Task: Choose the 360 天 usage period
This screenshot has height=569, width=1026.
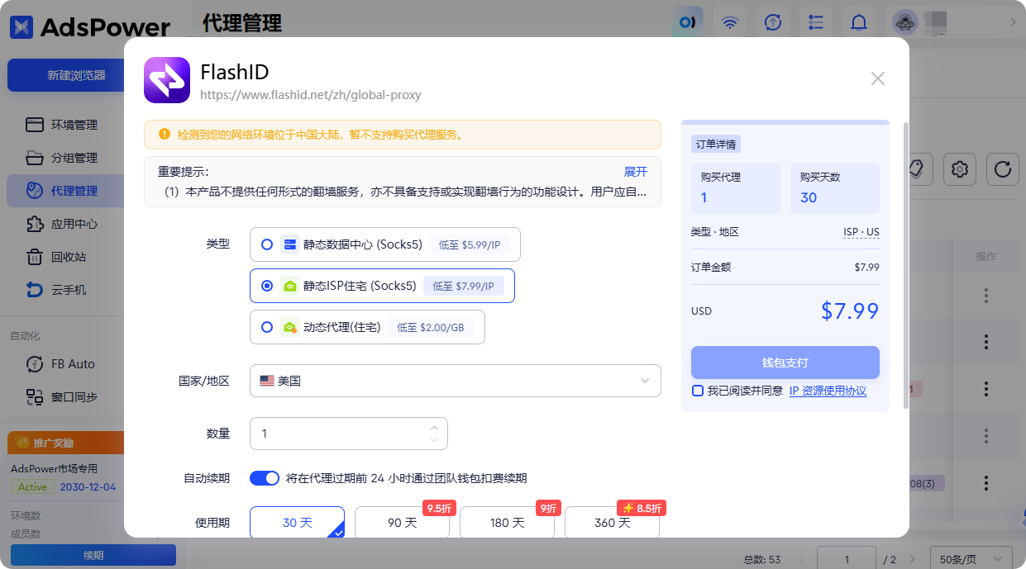Action: (612, 523)
